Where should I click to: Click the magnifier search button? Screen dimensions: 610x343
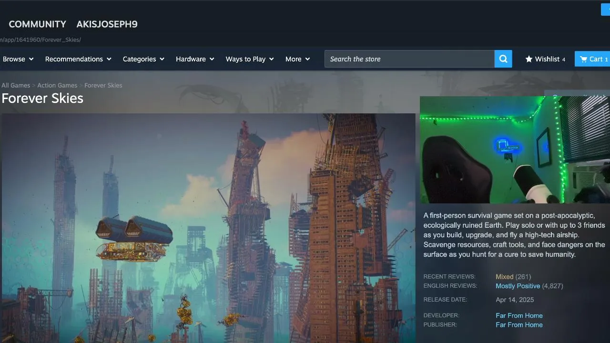[x=503, y=59]
